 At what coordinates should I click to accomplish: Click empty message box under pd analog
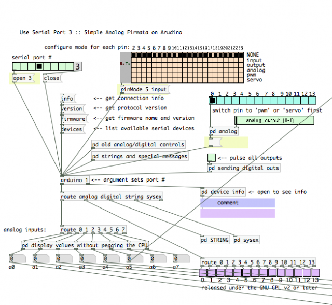(215, 142)
